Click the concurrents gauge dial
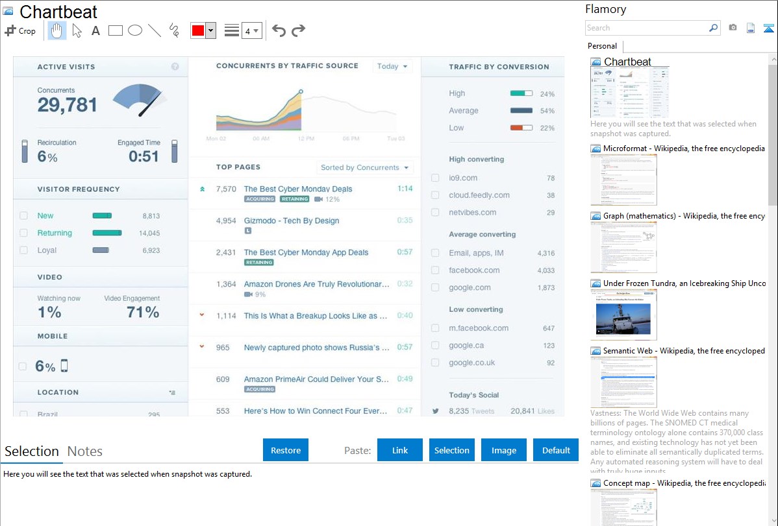 (140, 99)
